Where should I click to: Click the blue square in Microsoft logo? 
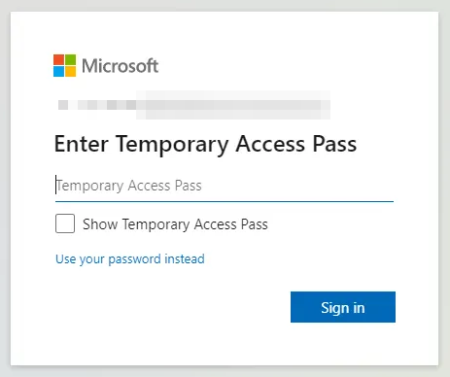pos(58,72)
